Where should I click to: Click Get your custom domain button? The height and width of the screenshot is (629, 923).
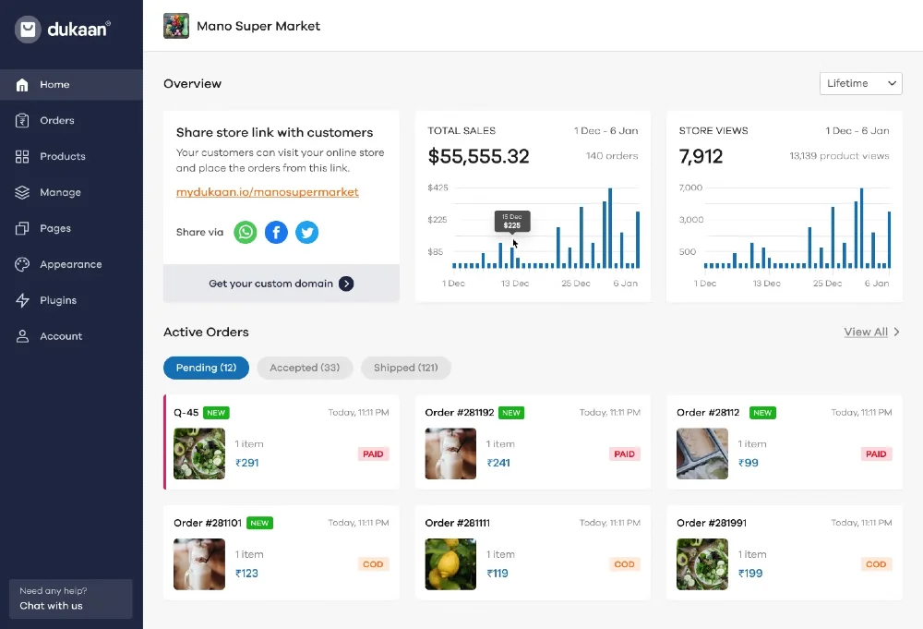click(281, 284)
